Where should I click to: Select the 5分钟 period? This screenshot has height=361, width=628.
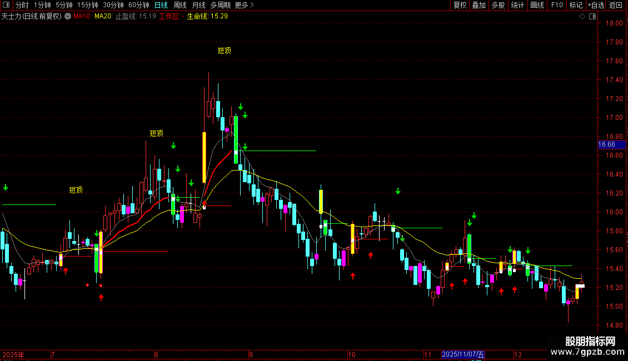click(x=64, y=5)
